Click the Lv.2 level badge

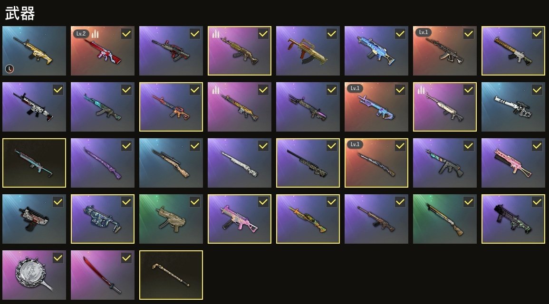tap(81, 34)
